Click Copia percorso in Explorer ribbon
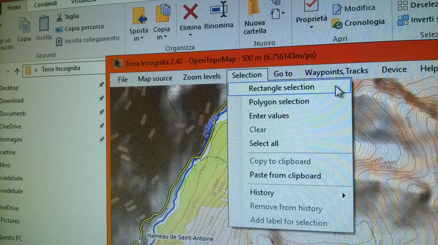The width and height of the screenshot is (438, 245). 84,28
